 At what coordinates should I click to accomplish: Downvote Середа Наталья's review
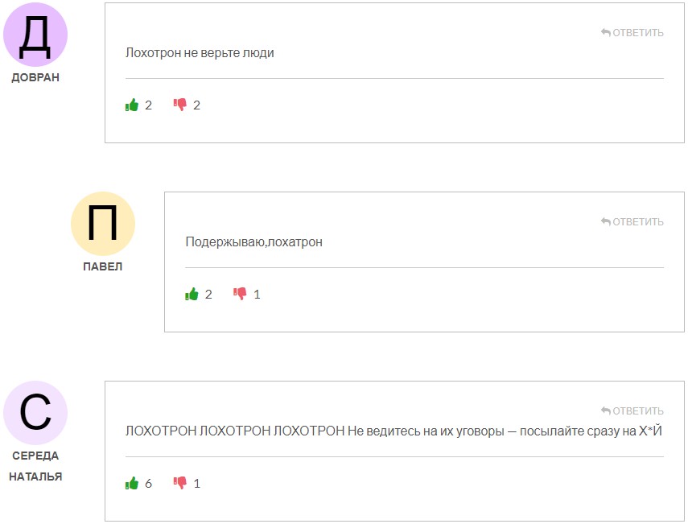click(180, 483)
